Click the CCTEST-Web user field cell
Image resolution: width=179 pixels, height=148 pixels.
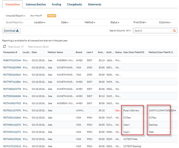point(130,139)
